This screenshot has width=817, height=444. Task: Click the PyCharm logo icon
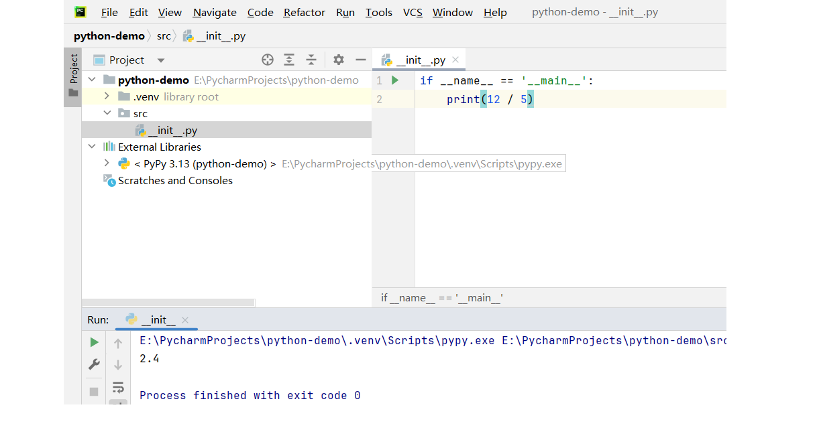[x=80, y=11]
